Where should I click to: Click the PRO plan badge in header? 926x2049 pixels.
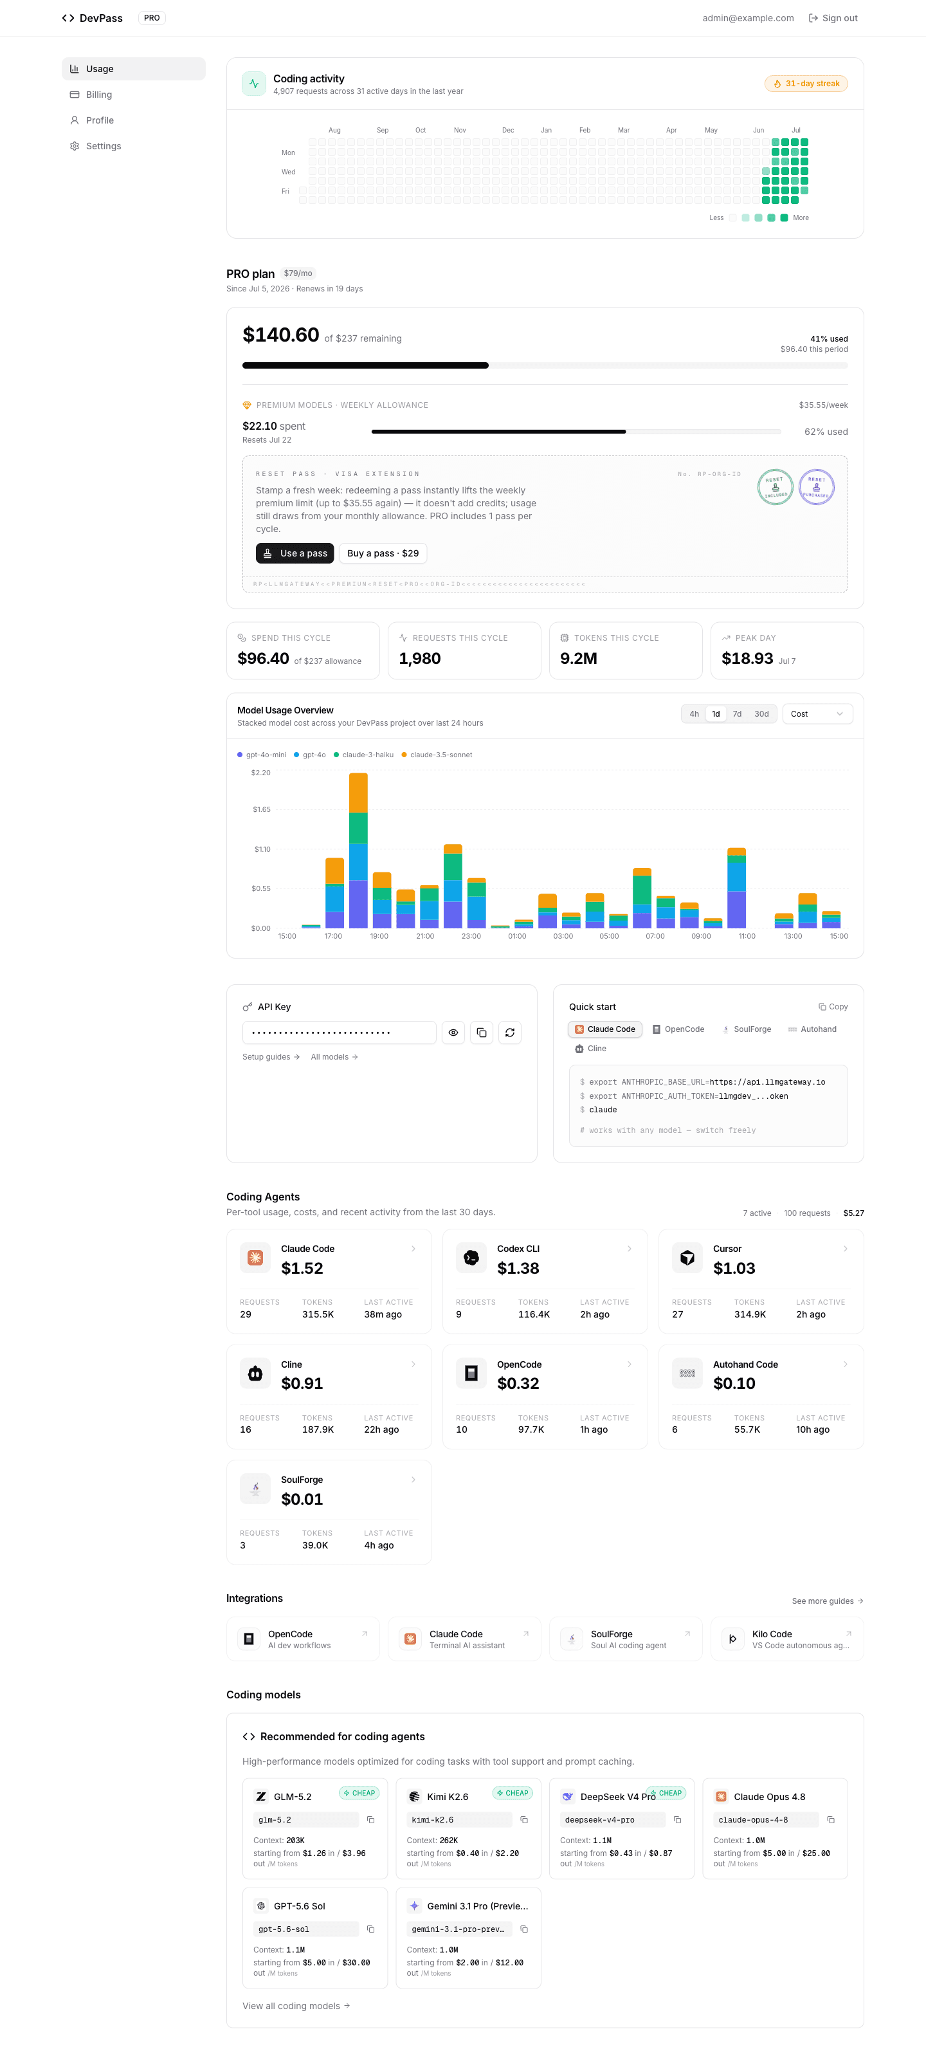(x=152, y=17)
